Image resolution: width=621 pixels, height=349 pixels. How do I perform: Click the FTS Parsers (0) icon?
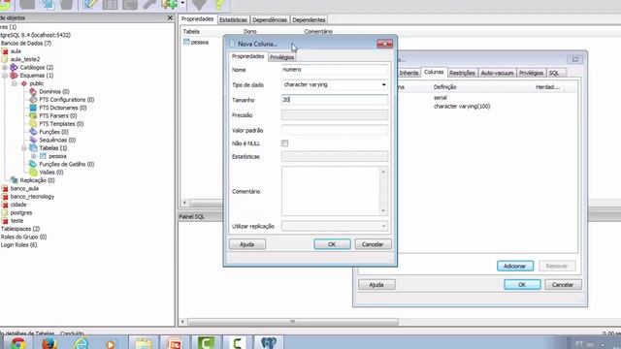33,115
